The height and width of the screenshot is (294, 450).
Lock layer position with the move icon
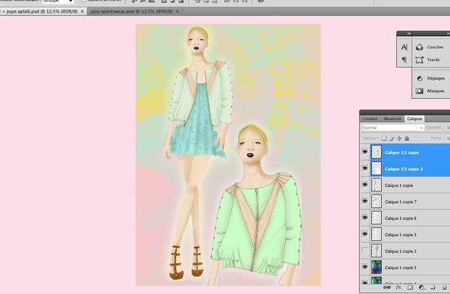(x=399, y=138)
